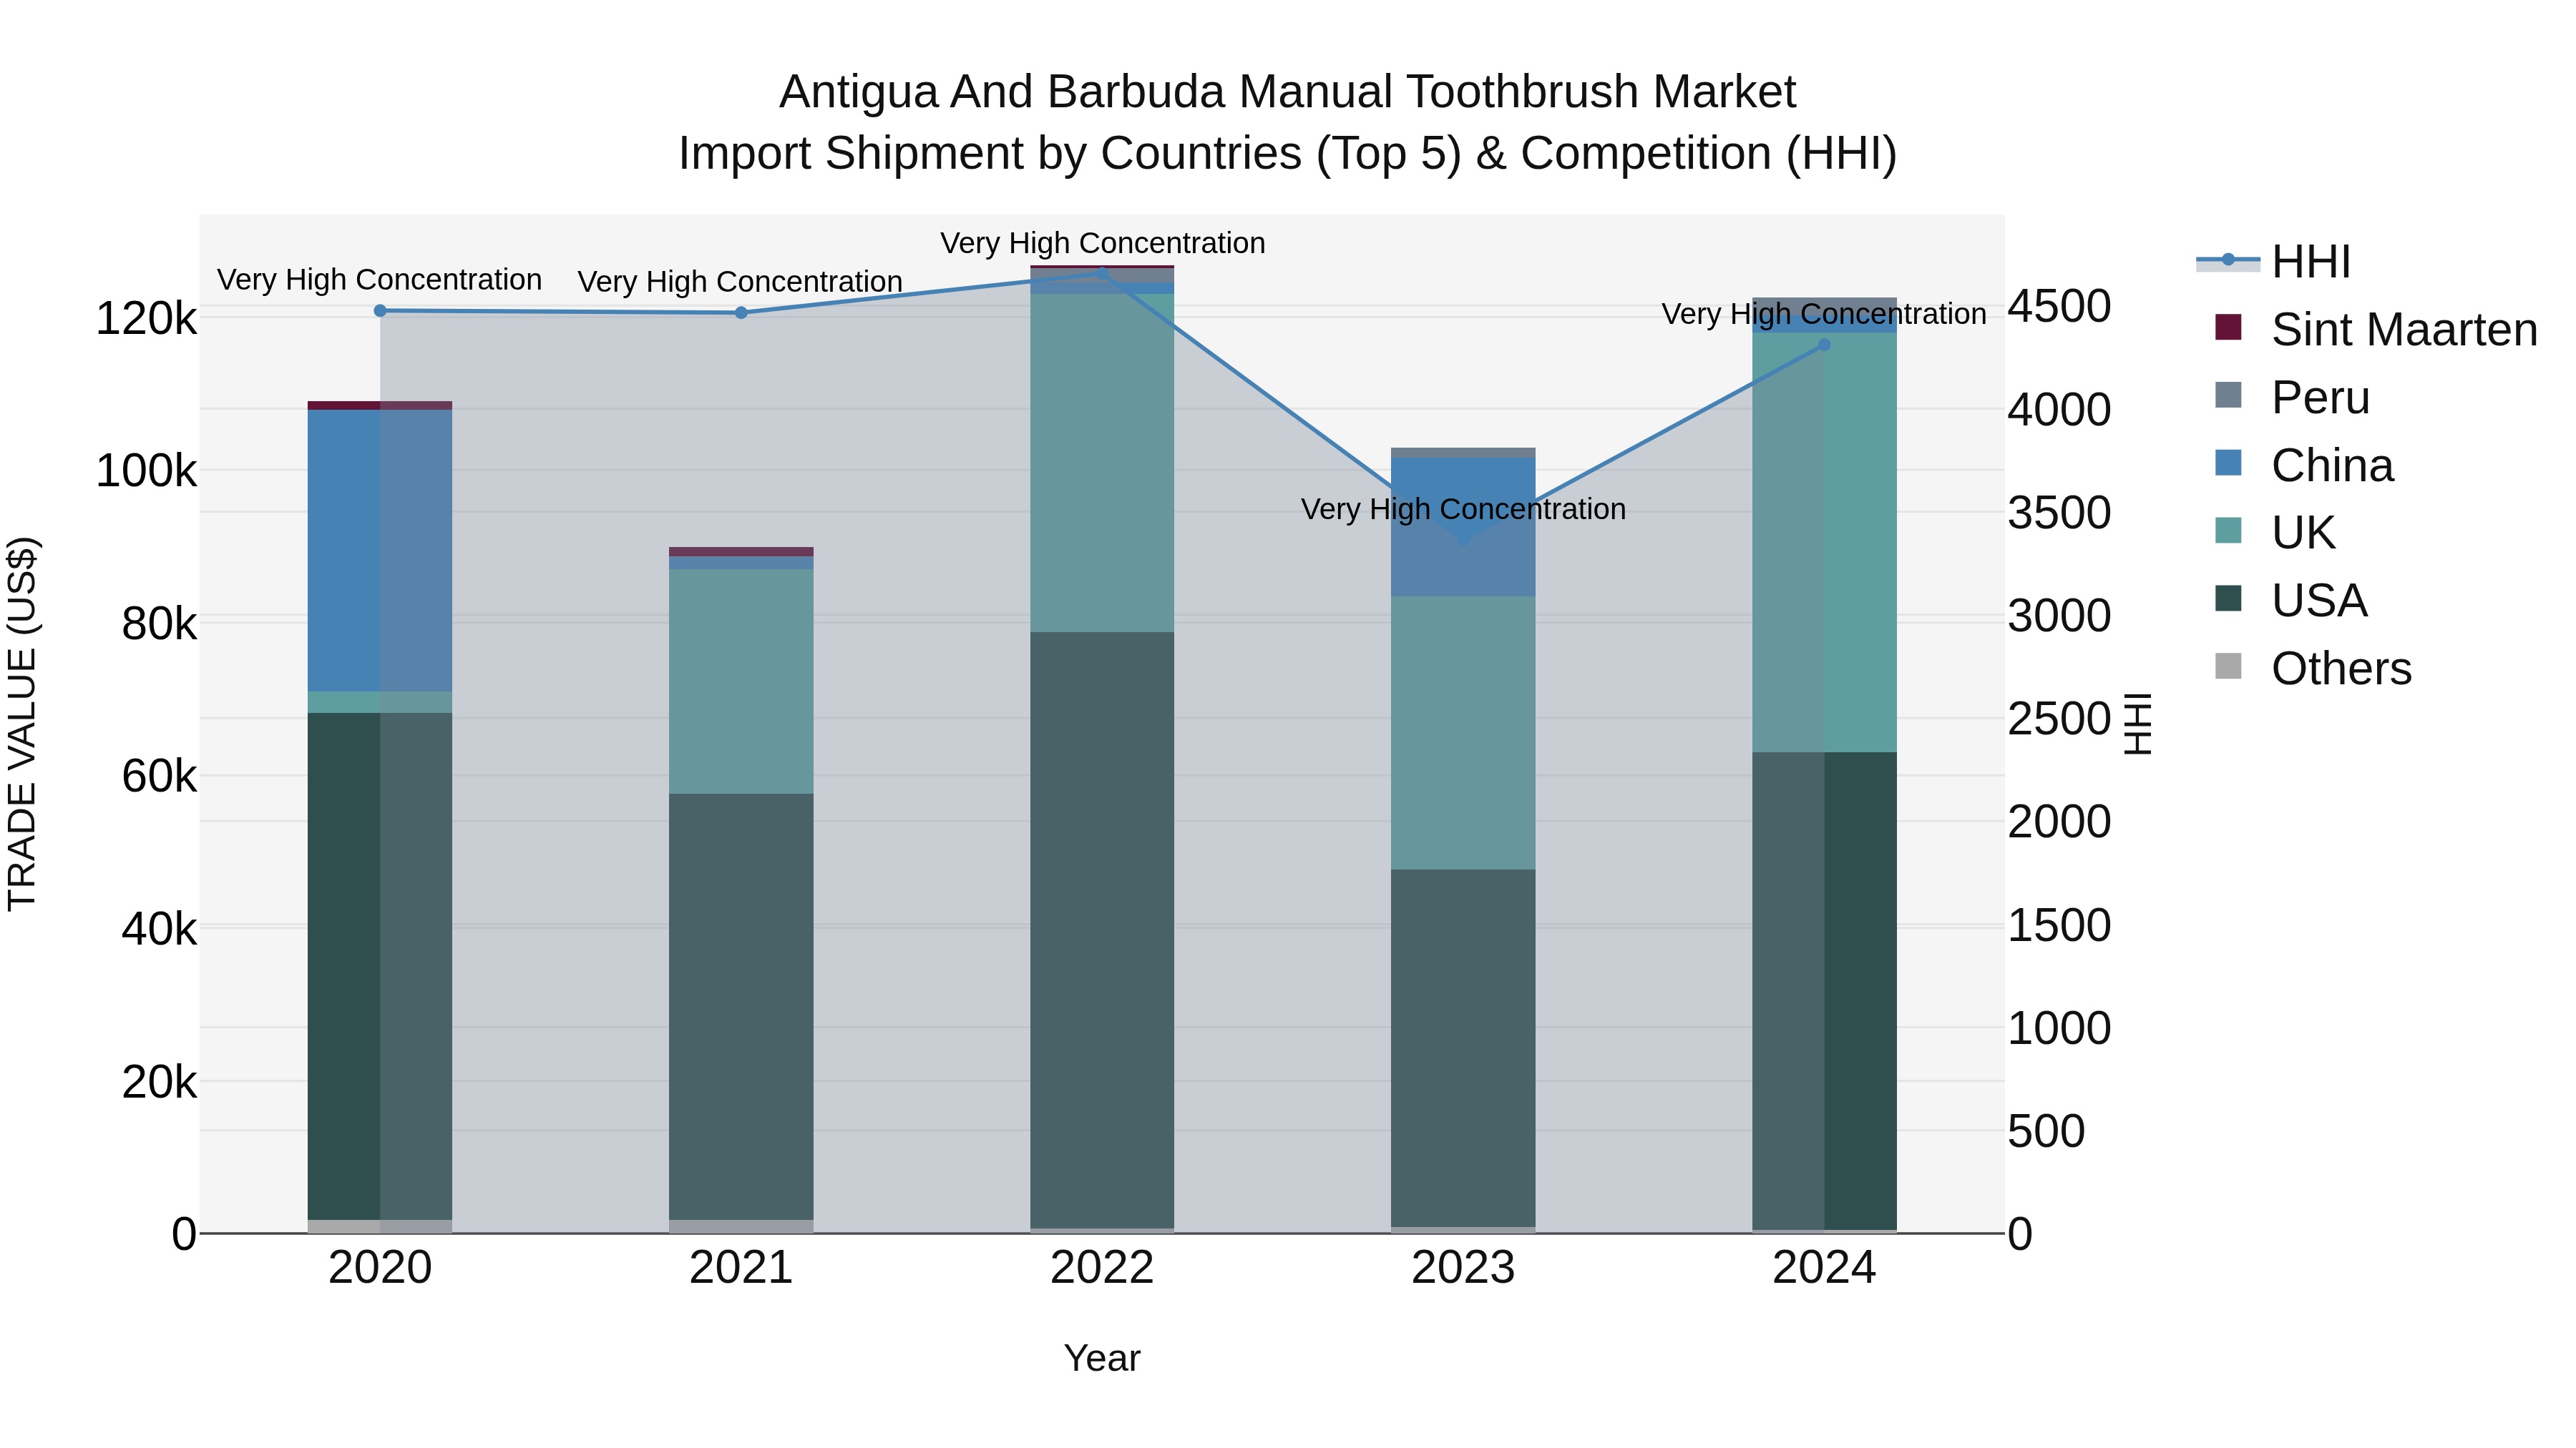Screen dimensions: 2576x1448
Task: Click the USA segment of 2024 bar
Action: [x=1824, y=991]
